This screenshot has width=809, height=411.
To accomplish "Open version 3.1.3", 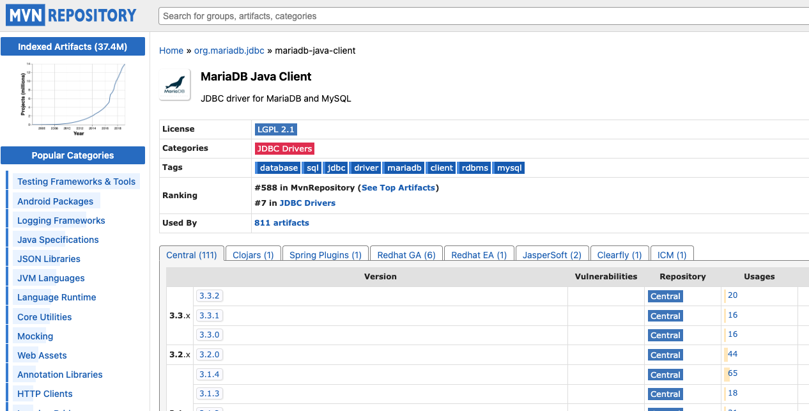I will coord(210,394).
